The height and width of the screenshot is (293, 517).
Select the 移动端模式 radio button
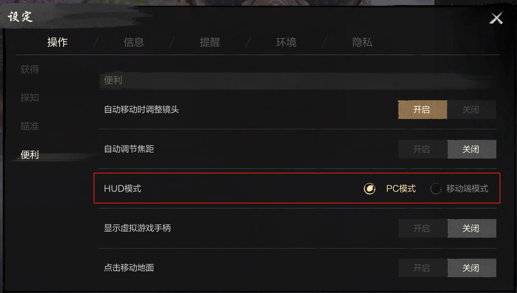point(436,189)
